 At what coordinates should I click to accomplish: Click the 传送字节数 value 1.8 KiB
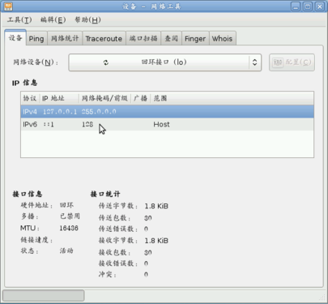(x=156, y=206)
